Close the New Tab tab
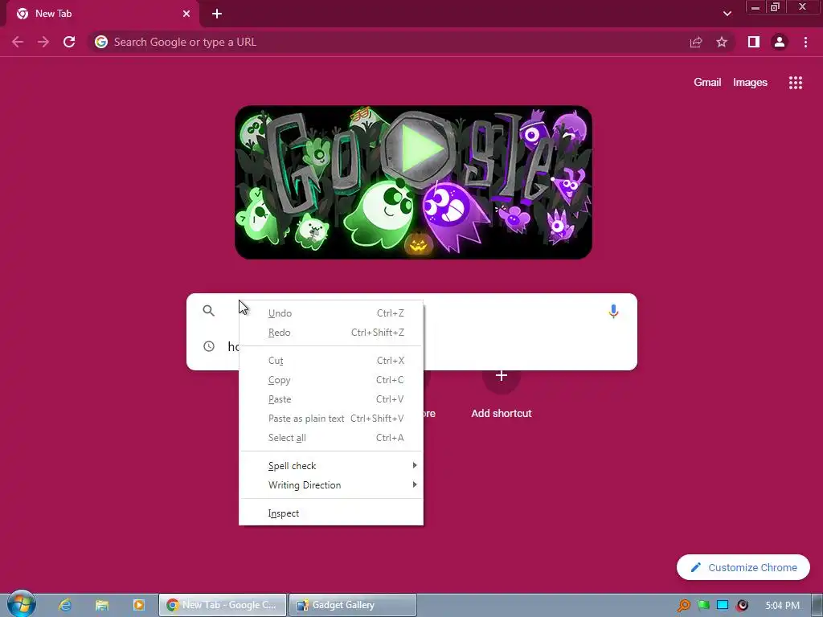The width and height of the screenshot is (823, 617). pos(186,14)
